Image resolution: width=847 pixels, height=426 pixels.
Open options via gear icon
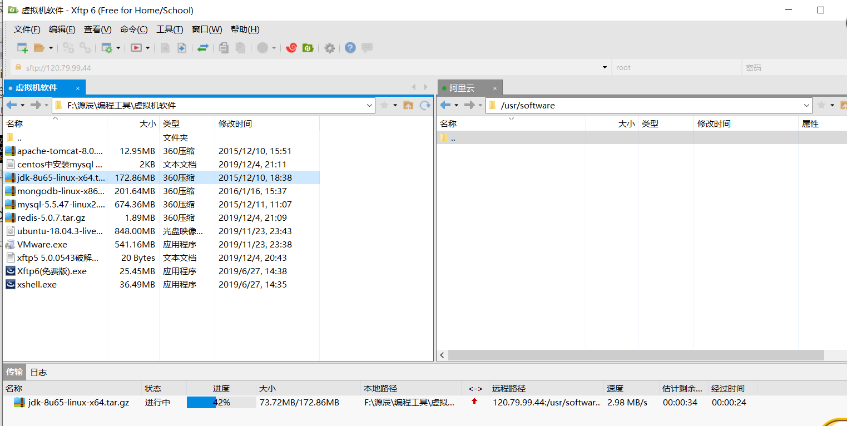pyautogui.click(x=329, y=48)
